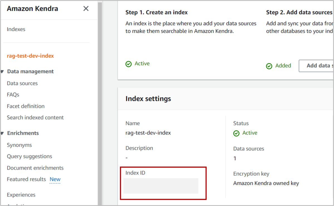Close the Amazon Kendra navigation panel
334x206 pixels.
(x=86, y=9)
